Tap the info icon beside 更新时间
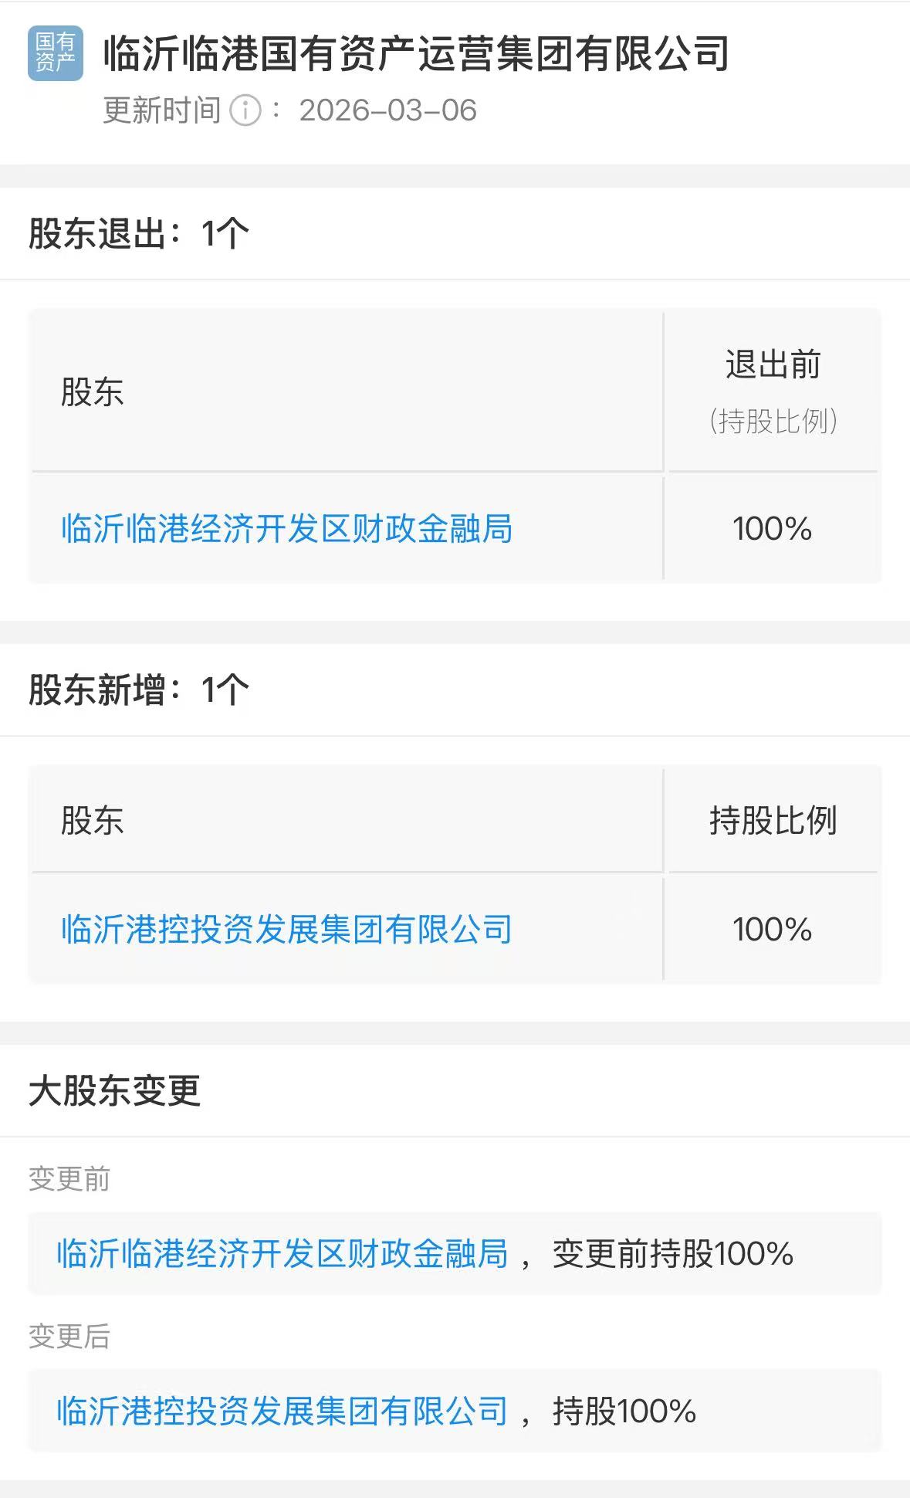The image size is (910, 1498). coord(245,110)
